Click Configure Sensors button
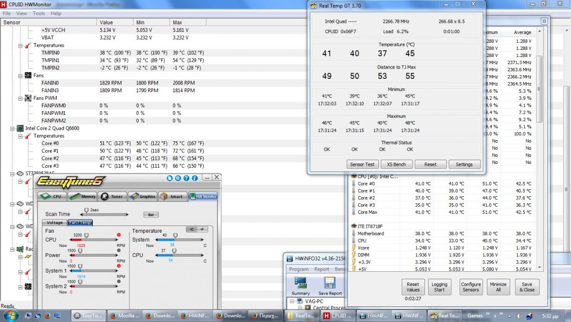 471,287
